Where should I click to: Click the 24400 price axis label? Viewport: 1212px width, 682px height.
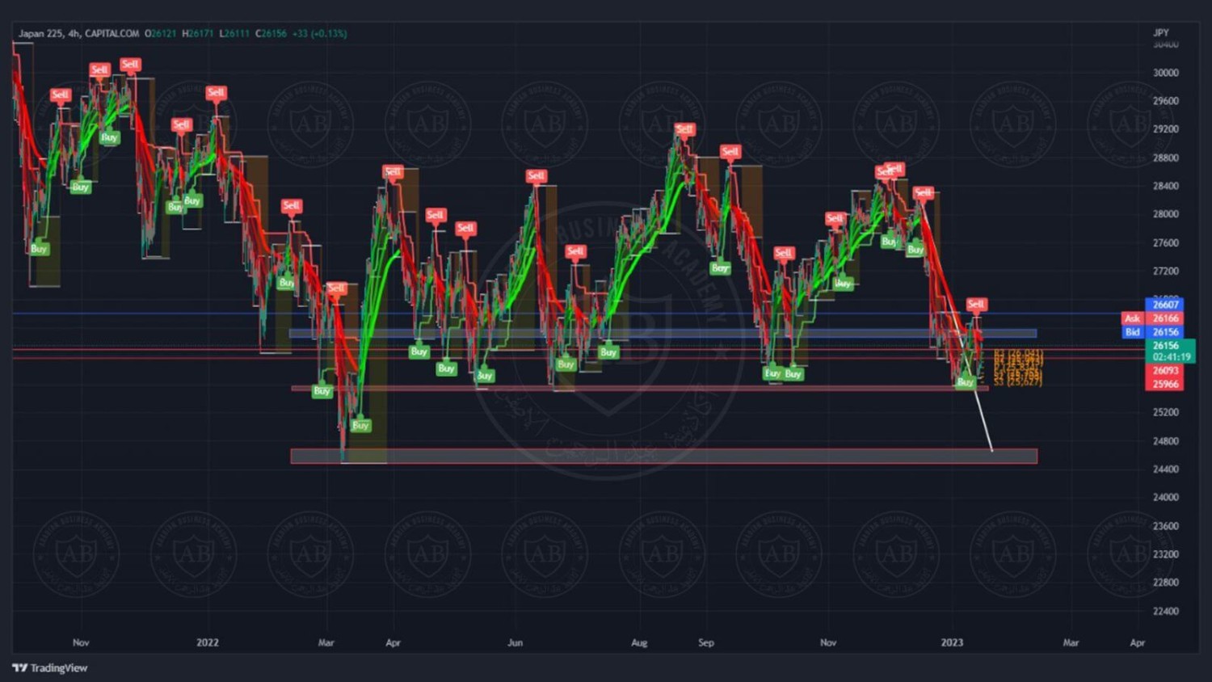(x=1165, y=469)
